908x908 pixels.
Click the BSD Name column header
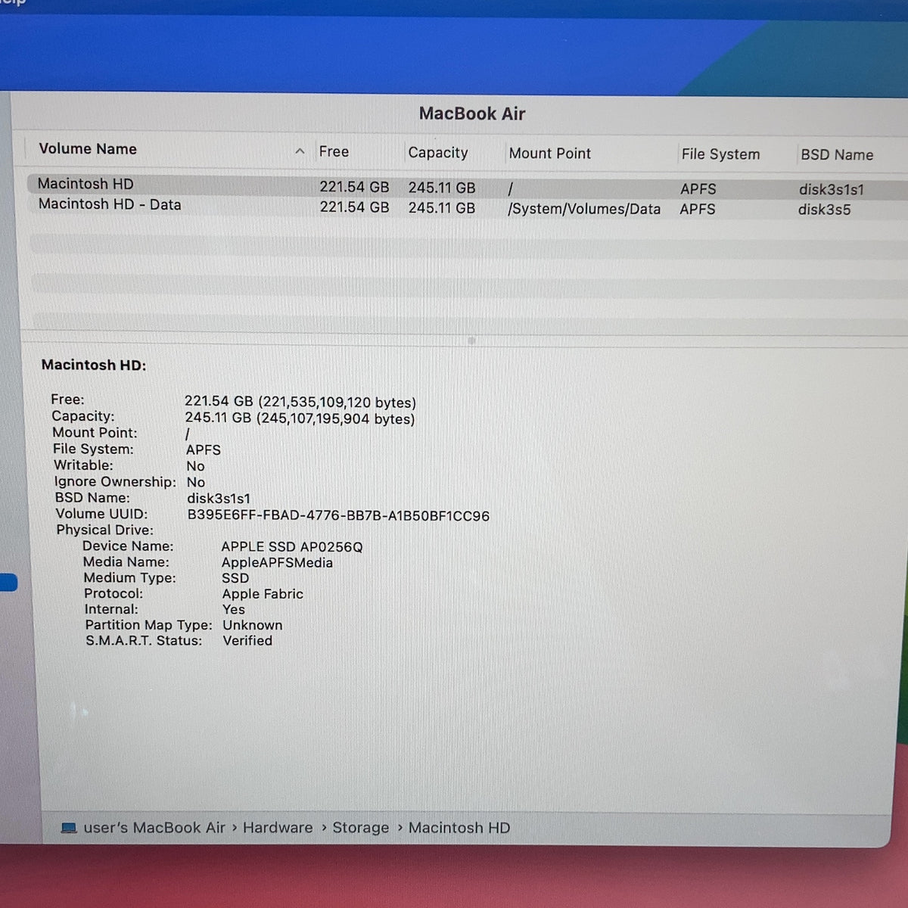[x=837, y=154]
